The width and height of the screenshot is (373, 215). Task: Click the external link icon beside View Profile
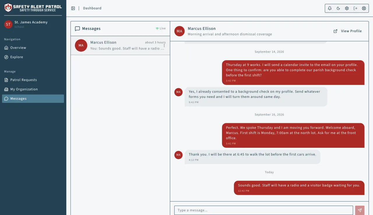click(335, 31)
